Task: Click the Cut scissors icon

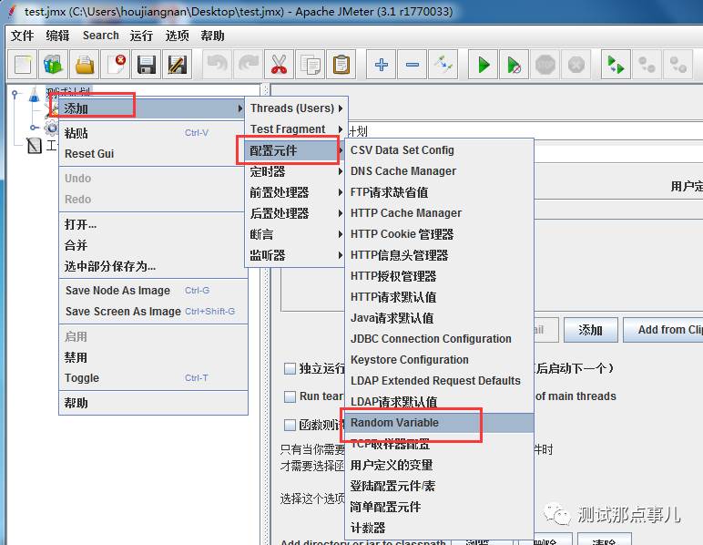Action: 279,65
